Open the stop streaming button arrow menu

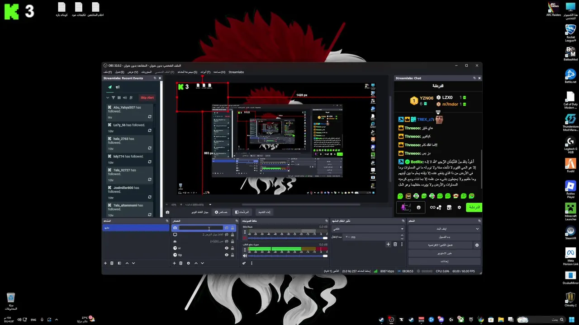477,229
